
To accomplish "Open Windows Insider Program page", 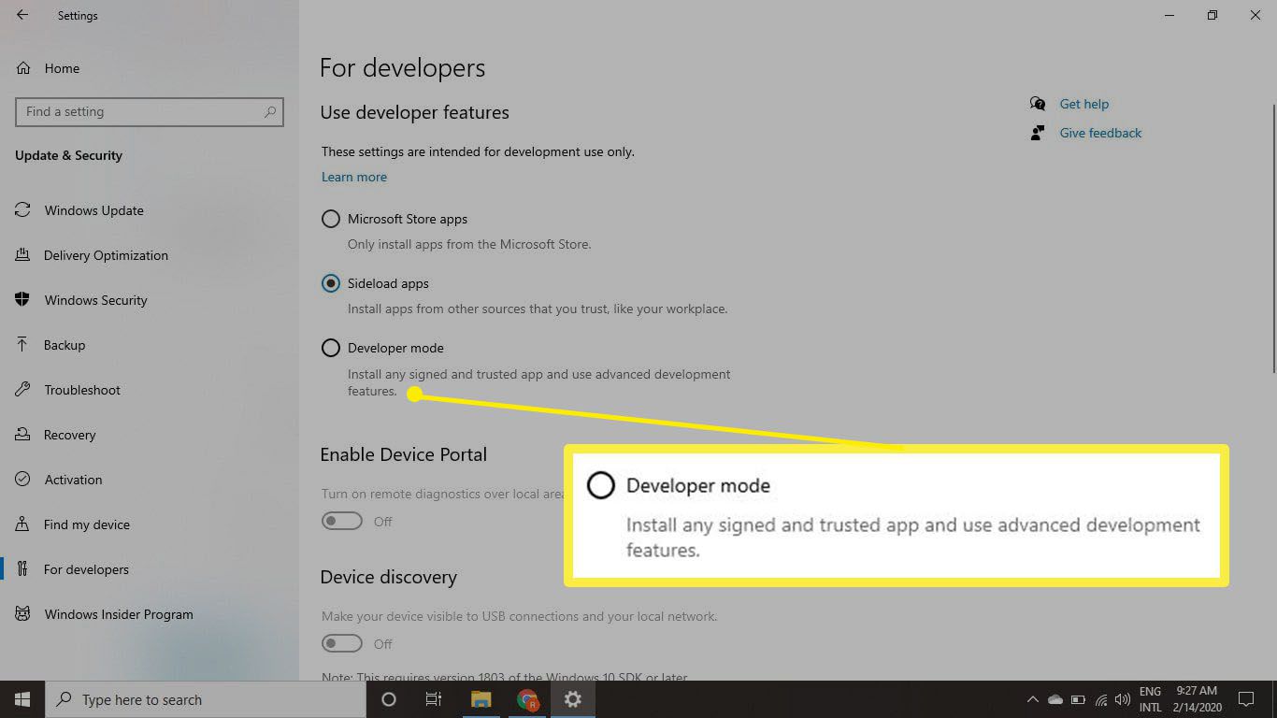I will coord(119,614).
